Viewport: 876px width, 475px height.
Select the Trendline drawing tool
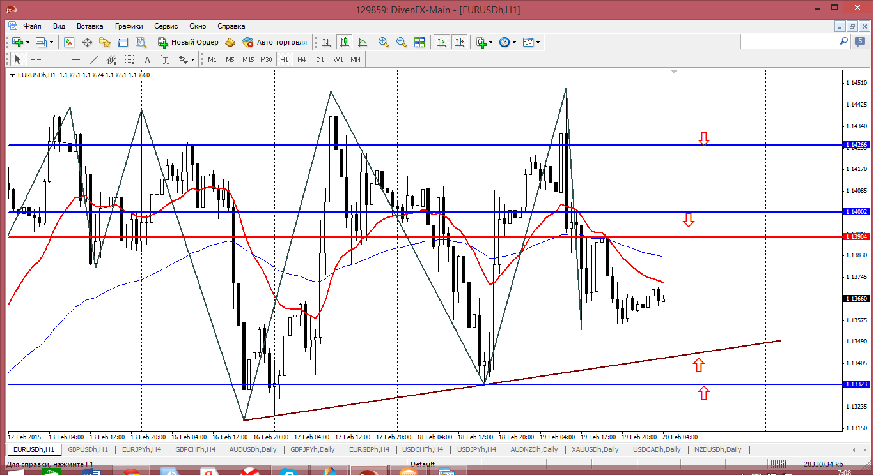[94, 59]
